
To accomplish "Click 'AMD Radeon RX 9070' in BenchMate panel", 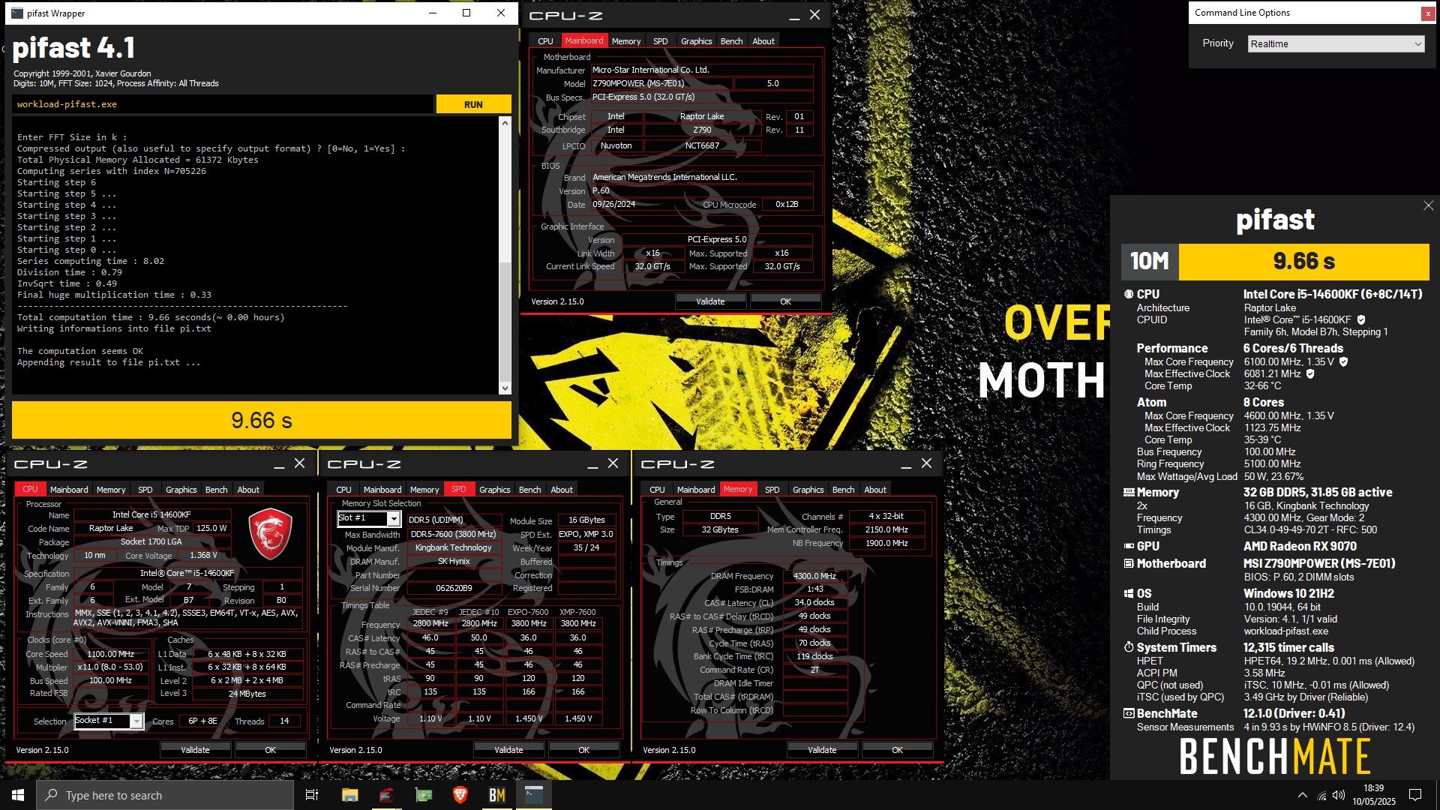I will [x=1300, y=547].
